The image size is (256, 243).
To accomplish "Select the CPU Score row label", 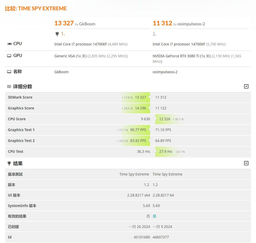I will tap(17, 119).
